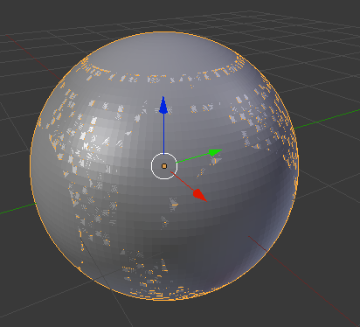Click the red X-axis arrow cone
Image resolution: width=360 pixels, height=327 pixels.
point(200,195)
